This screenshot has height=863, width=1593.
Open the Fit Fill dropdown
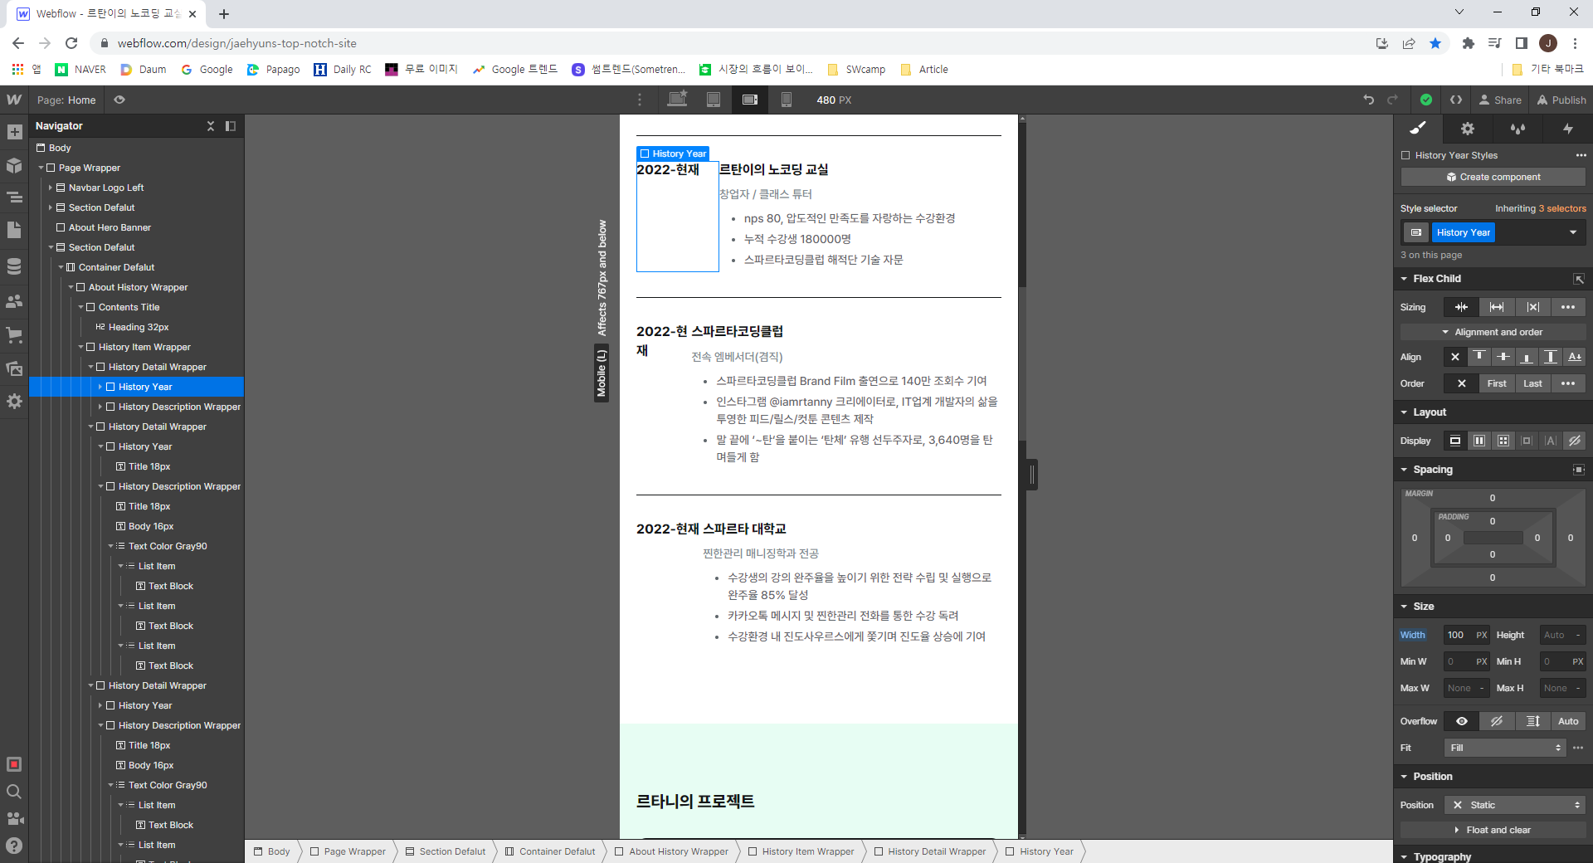pyautogui.click(x=1503, y=748)
